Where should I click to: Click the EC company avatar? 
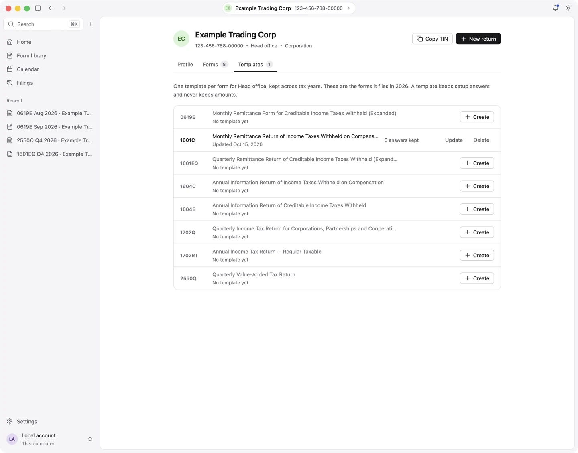[x=181, y=39]
